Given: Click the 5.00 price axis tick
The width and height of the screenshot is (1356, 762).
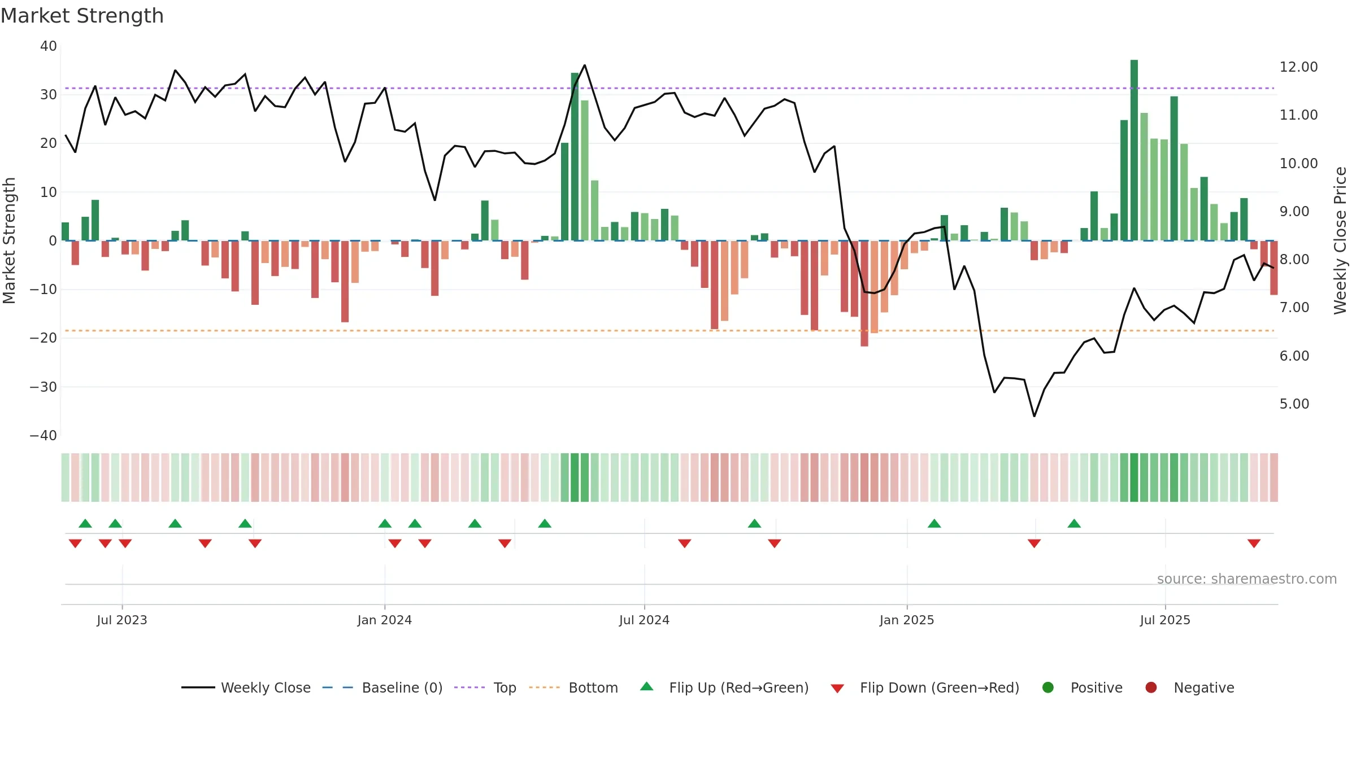Looking at the screenshot, I should (1294, 404).
